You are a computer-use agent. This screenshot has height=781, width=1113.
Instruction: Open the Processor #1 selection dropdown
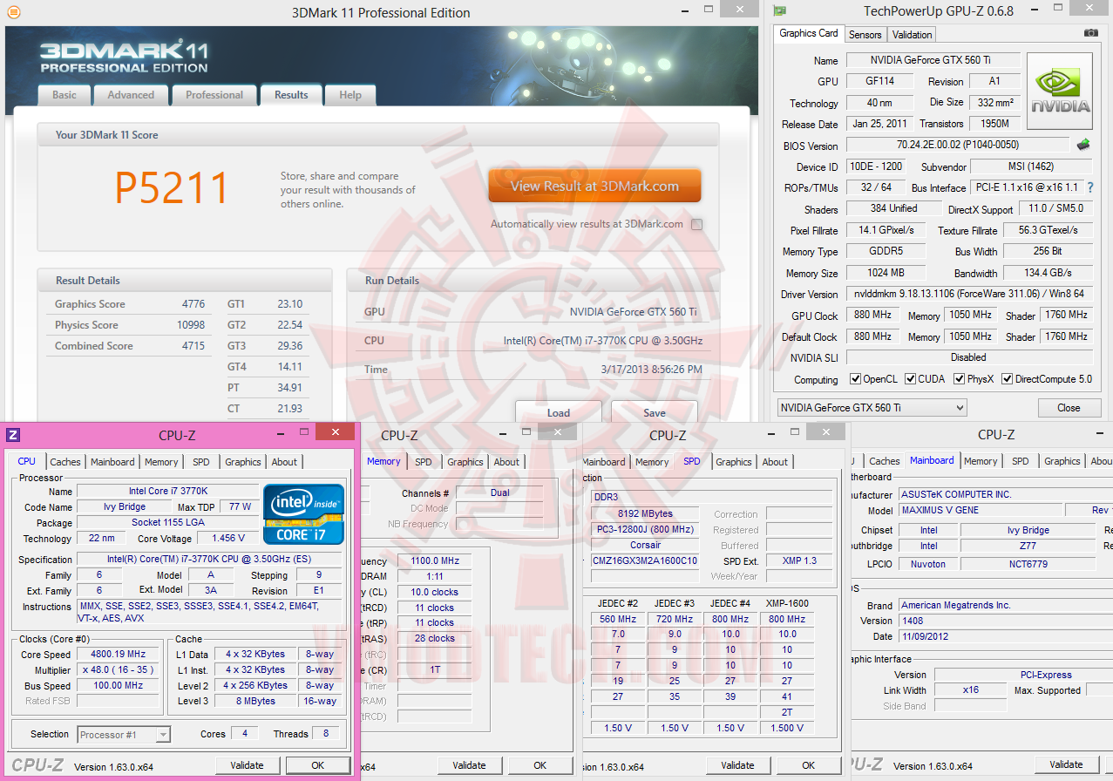pos(124,734)
